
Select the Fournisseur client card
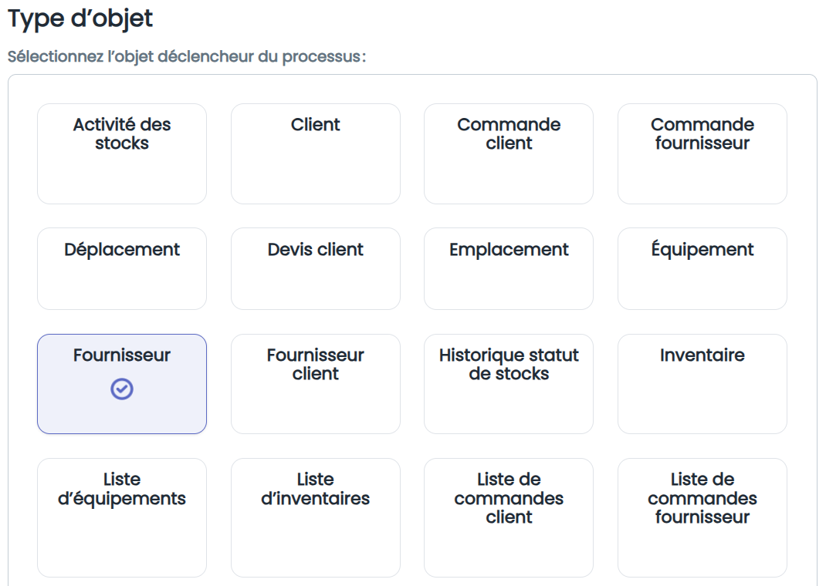point(316,384)
